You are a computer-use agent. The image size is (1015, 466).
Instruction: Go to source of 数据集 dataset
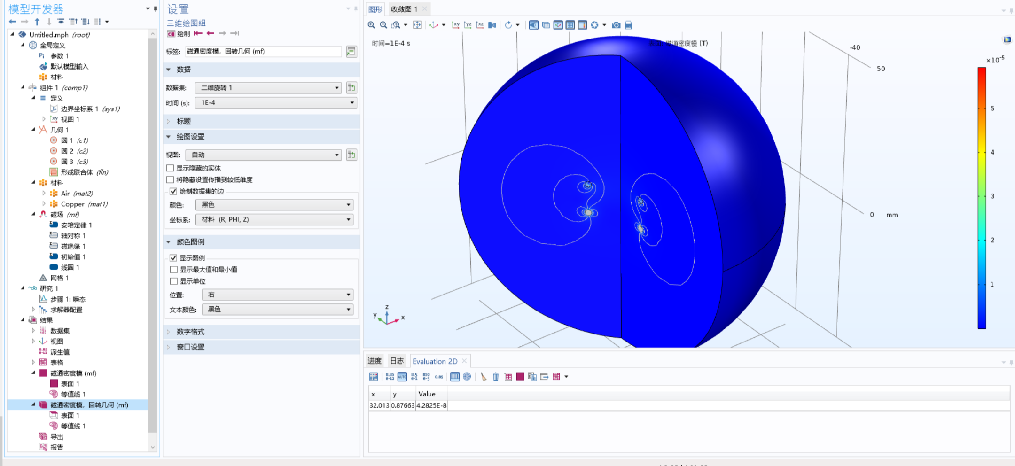click(x=351, y=87)
